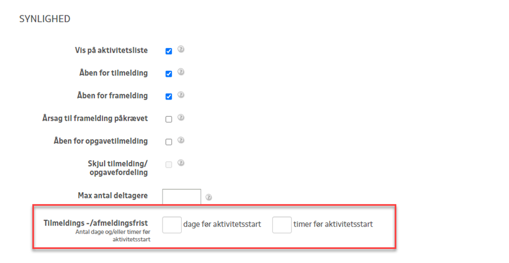Click help icon beside Vis på aktivitetsliste
Image resolution: width=509 pixels, height=263 pixels.
tap(181, 49)
